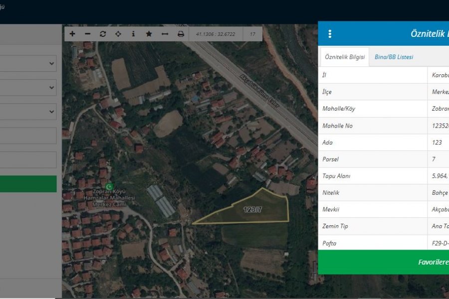Click the Akçabük Küme Evler road label

(x=259, y=91)
